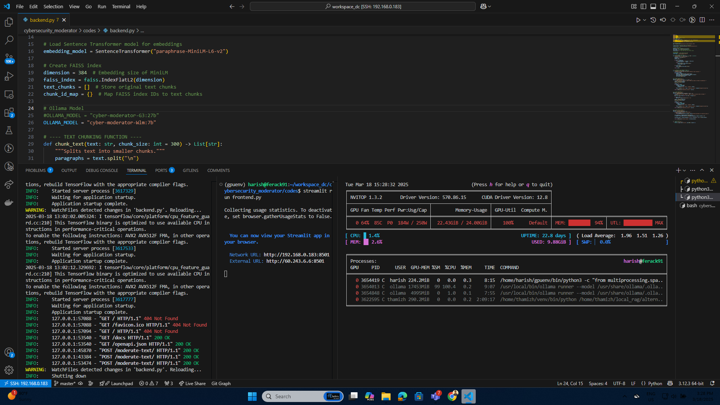Open Google Chrome from taskbar
This screenshot has height=405, width=720.
[x=452, y=396]
